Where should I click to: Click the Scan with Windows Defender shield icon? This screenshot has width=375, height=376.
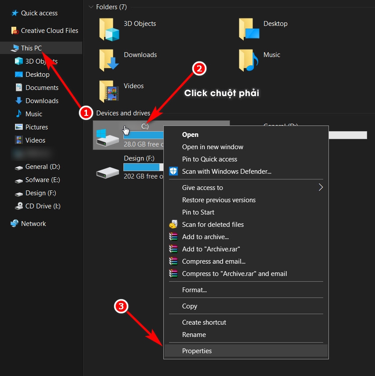click(x=173, y=171)
